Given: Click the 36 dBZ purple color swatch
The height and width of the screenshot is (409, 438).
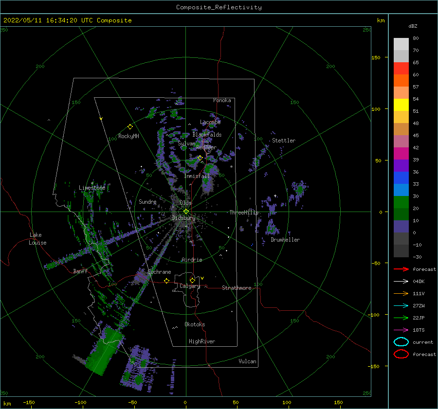Looking at the screenshot, I should pyautogui.click(x=401, y=165).
